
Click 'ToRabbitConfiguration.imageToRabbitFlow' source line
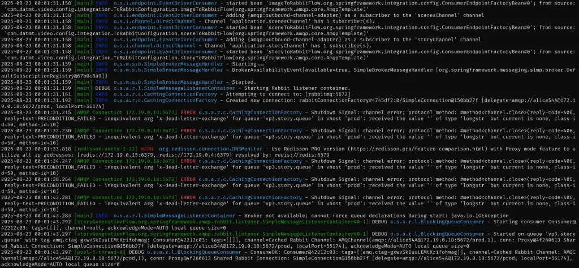(x=187, y=9)
